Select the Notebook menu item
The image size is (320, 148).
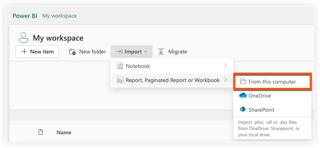(172, 66)
